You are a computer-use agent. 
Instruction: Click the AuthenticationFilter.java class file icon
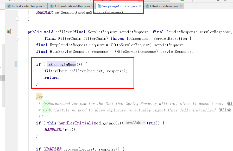click(52, 6)
